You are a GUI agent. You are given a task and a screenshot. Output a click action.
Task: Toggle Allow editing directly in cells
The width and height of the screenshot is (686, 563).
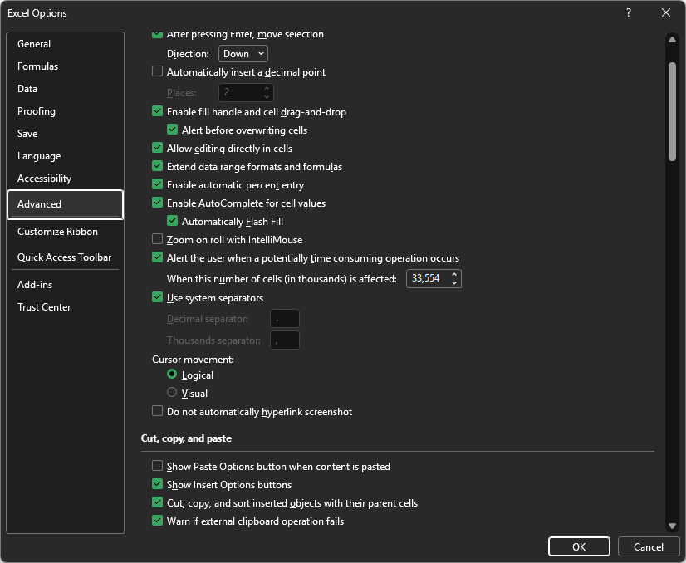tap(157, 149)
